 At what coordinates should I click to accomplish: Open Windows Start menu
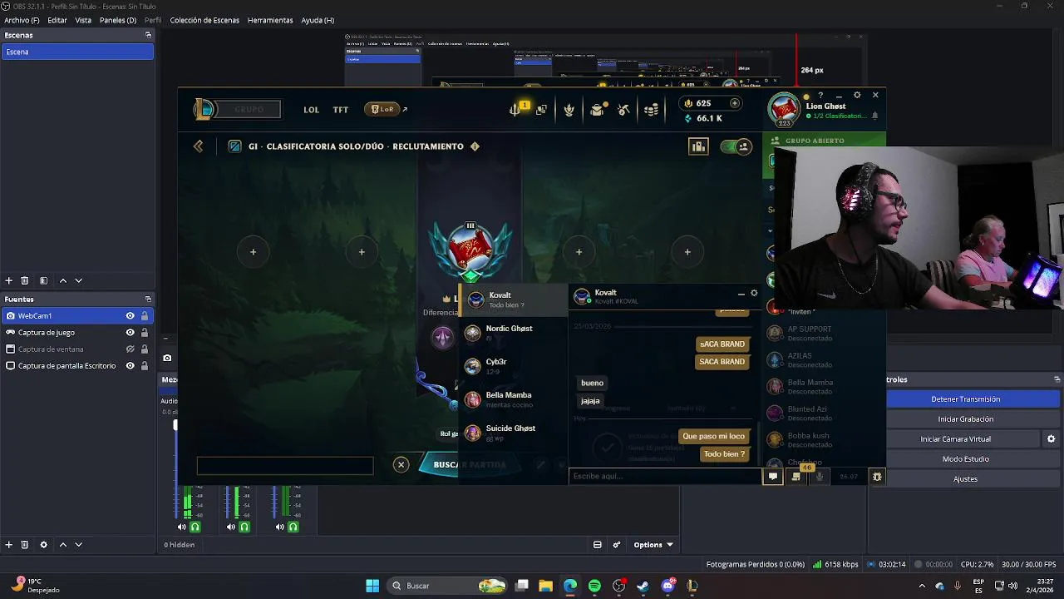(x=372, y=586)
